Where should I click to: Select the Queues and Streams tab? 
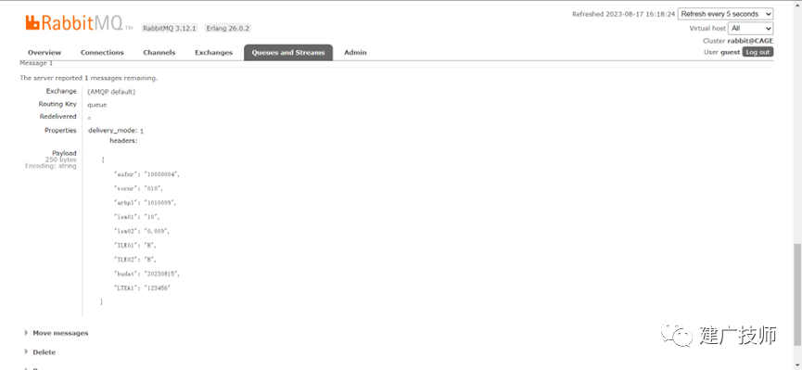point(288,52)
